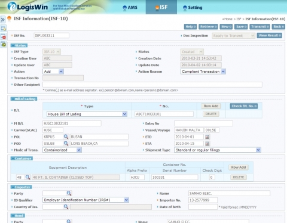287x223 pixels.
Task: Open the ETD calendar picker
Action: (207, 137)
